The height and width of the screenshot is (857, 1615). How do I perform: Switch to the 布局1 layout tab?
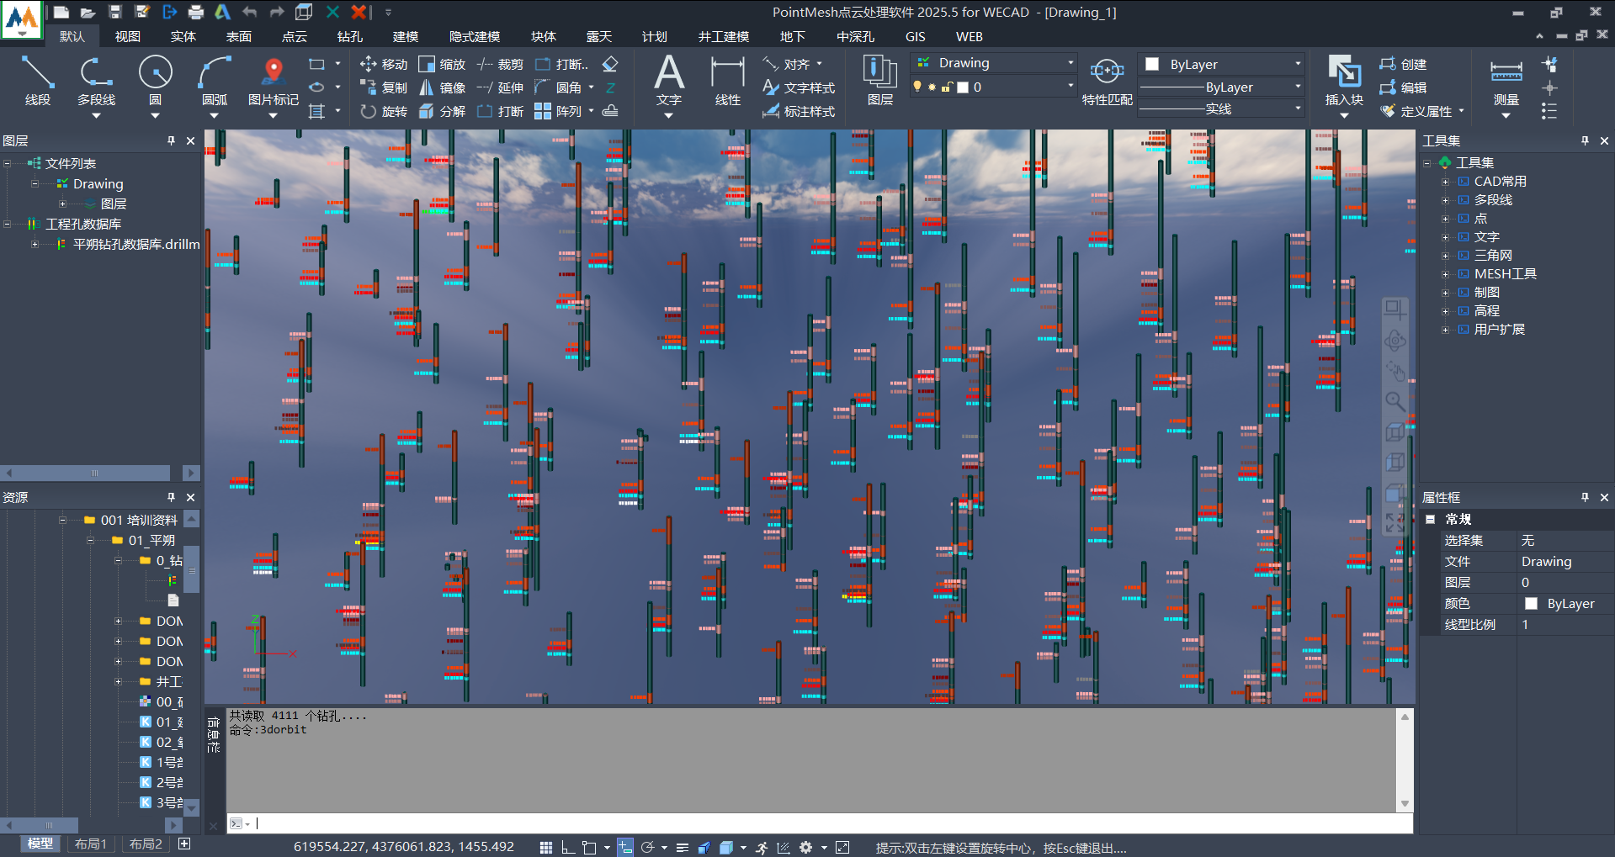(x=91, y=844)
